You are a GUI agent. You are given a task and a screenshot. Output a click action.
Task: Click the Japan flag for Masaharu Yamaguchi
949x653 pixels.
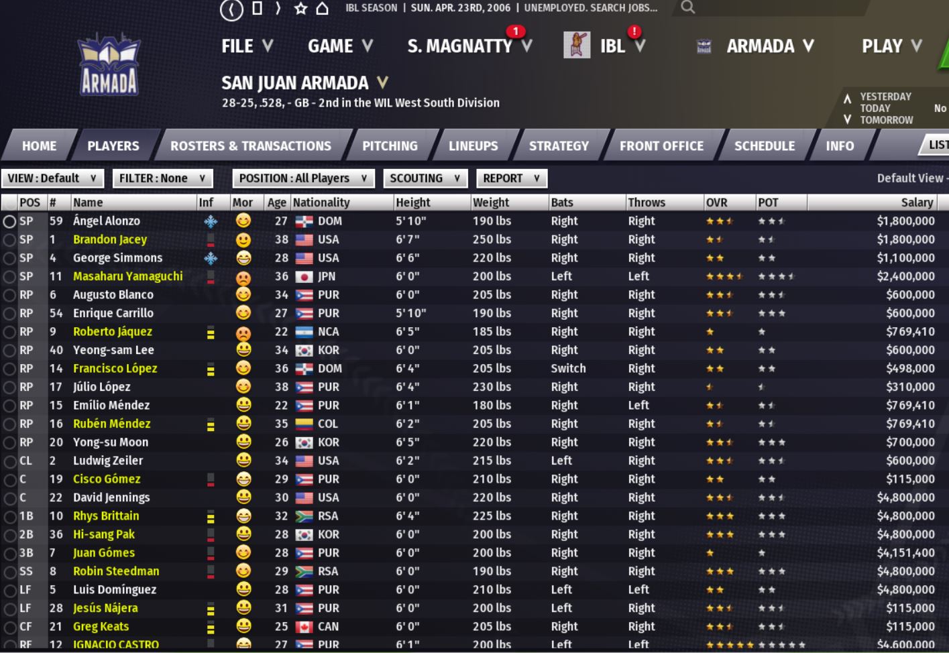(304, 277)
